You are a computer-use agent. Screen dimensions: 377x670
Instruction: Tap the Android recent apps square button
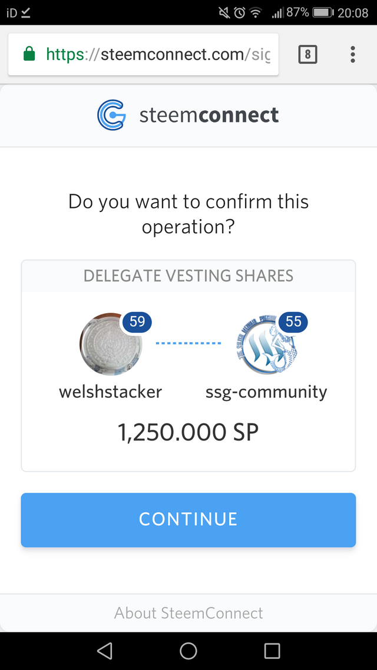tap(272, 650)
